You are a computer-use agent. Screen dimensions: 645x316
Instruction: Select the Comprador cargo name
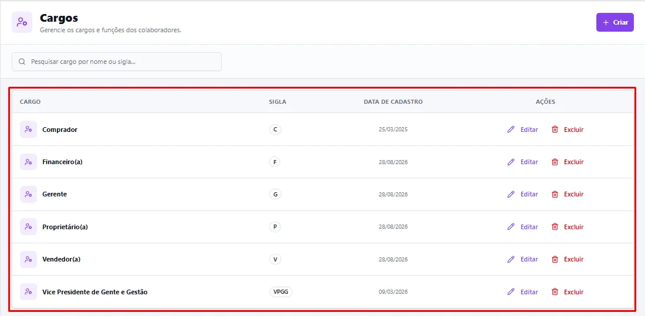point(60,130)
